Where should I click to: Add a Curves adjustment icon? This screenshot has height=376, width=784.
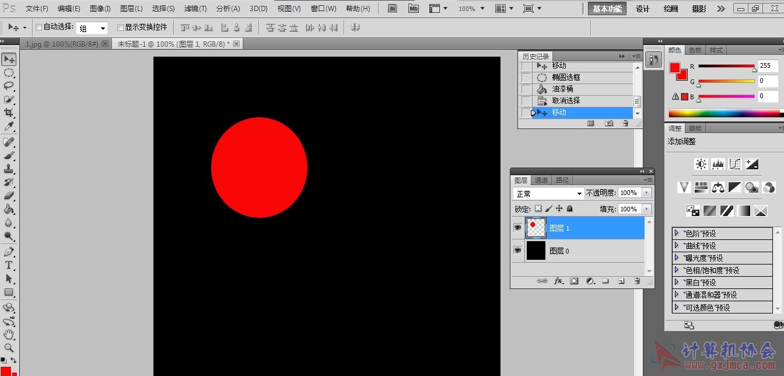coord(735,164)
